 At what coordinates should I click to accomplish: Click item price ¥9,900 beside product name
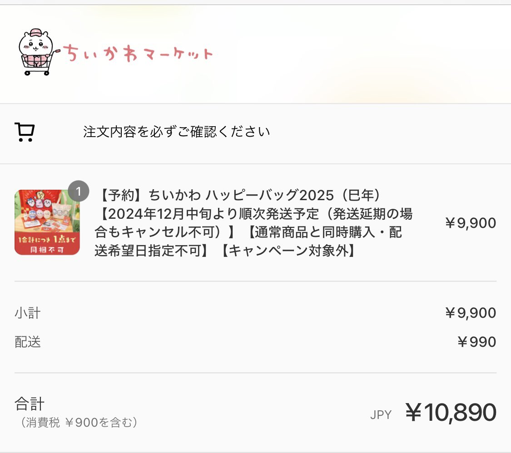(470, 223)
